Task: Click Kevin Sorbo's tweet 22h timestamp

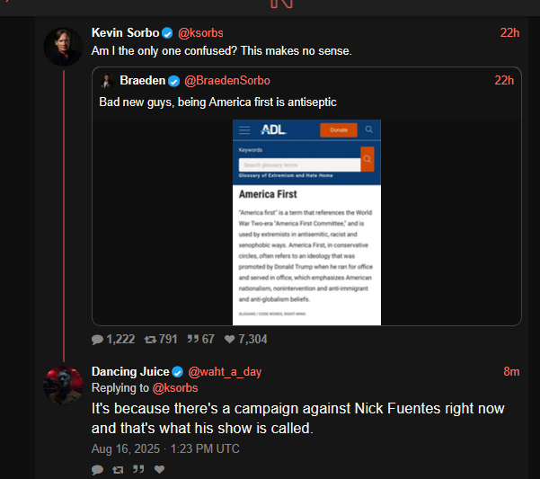Action: pos(509,32)
